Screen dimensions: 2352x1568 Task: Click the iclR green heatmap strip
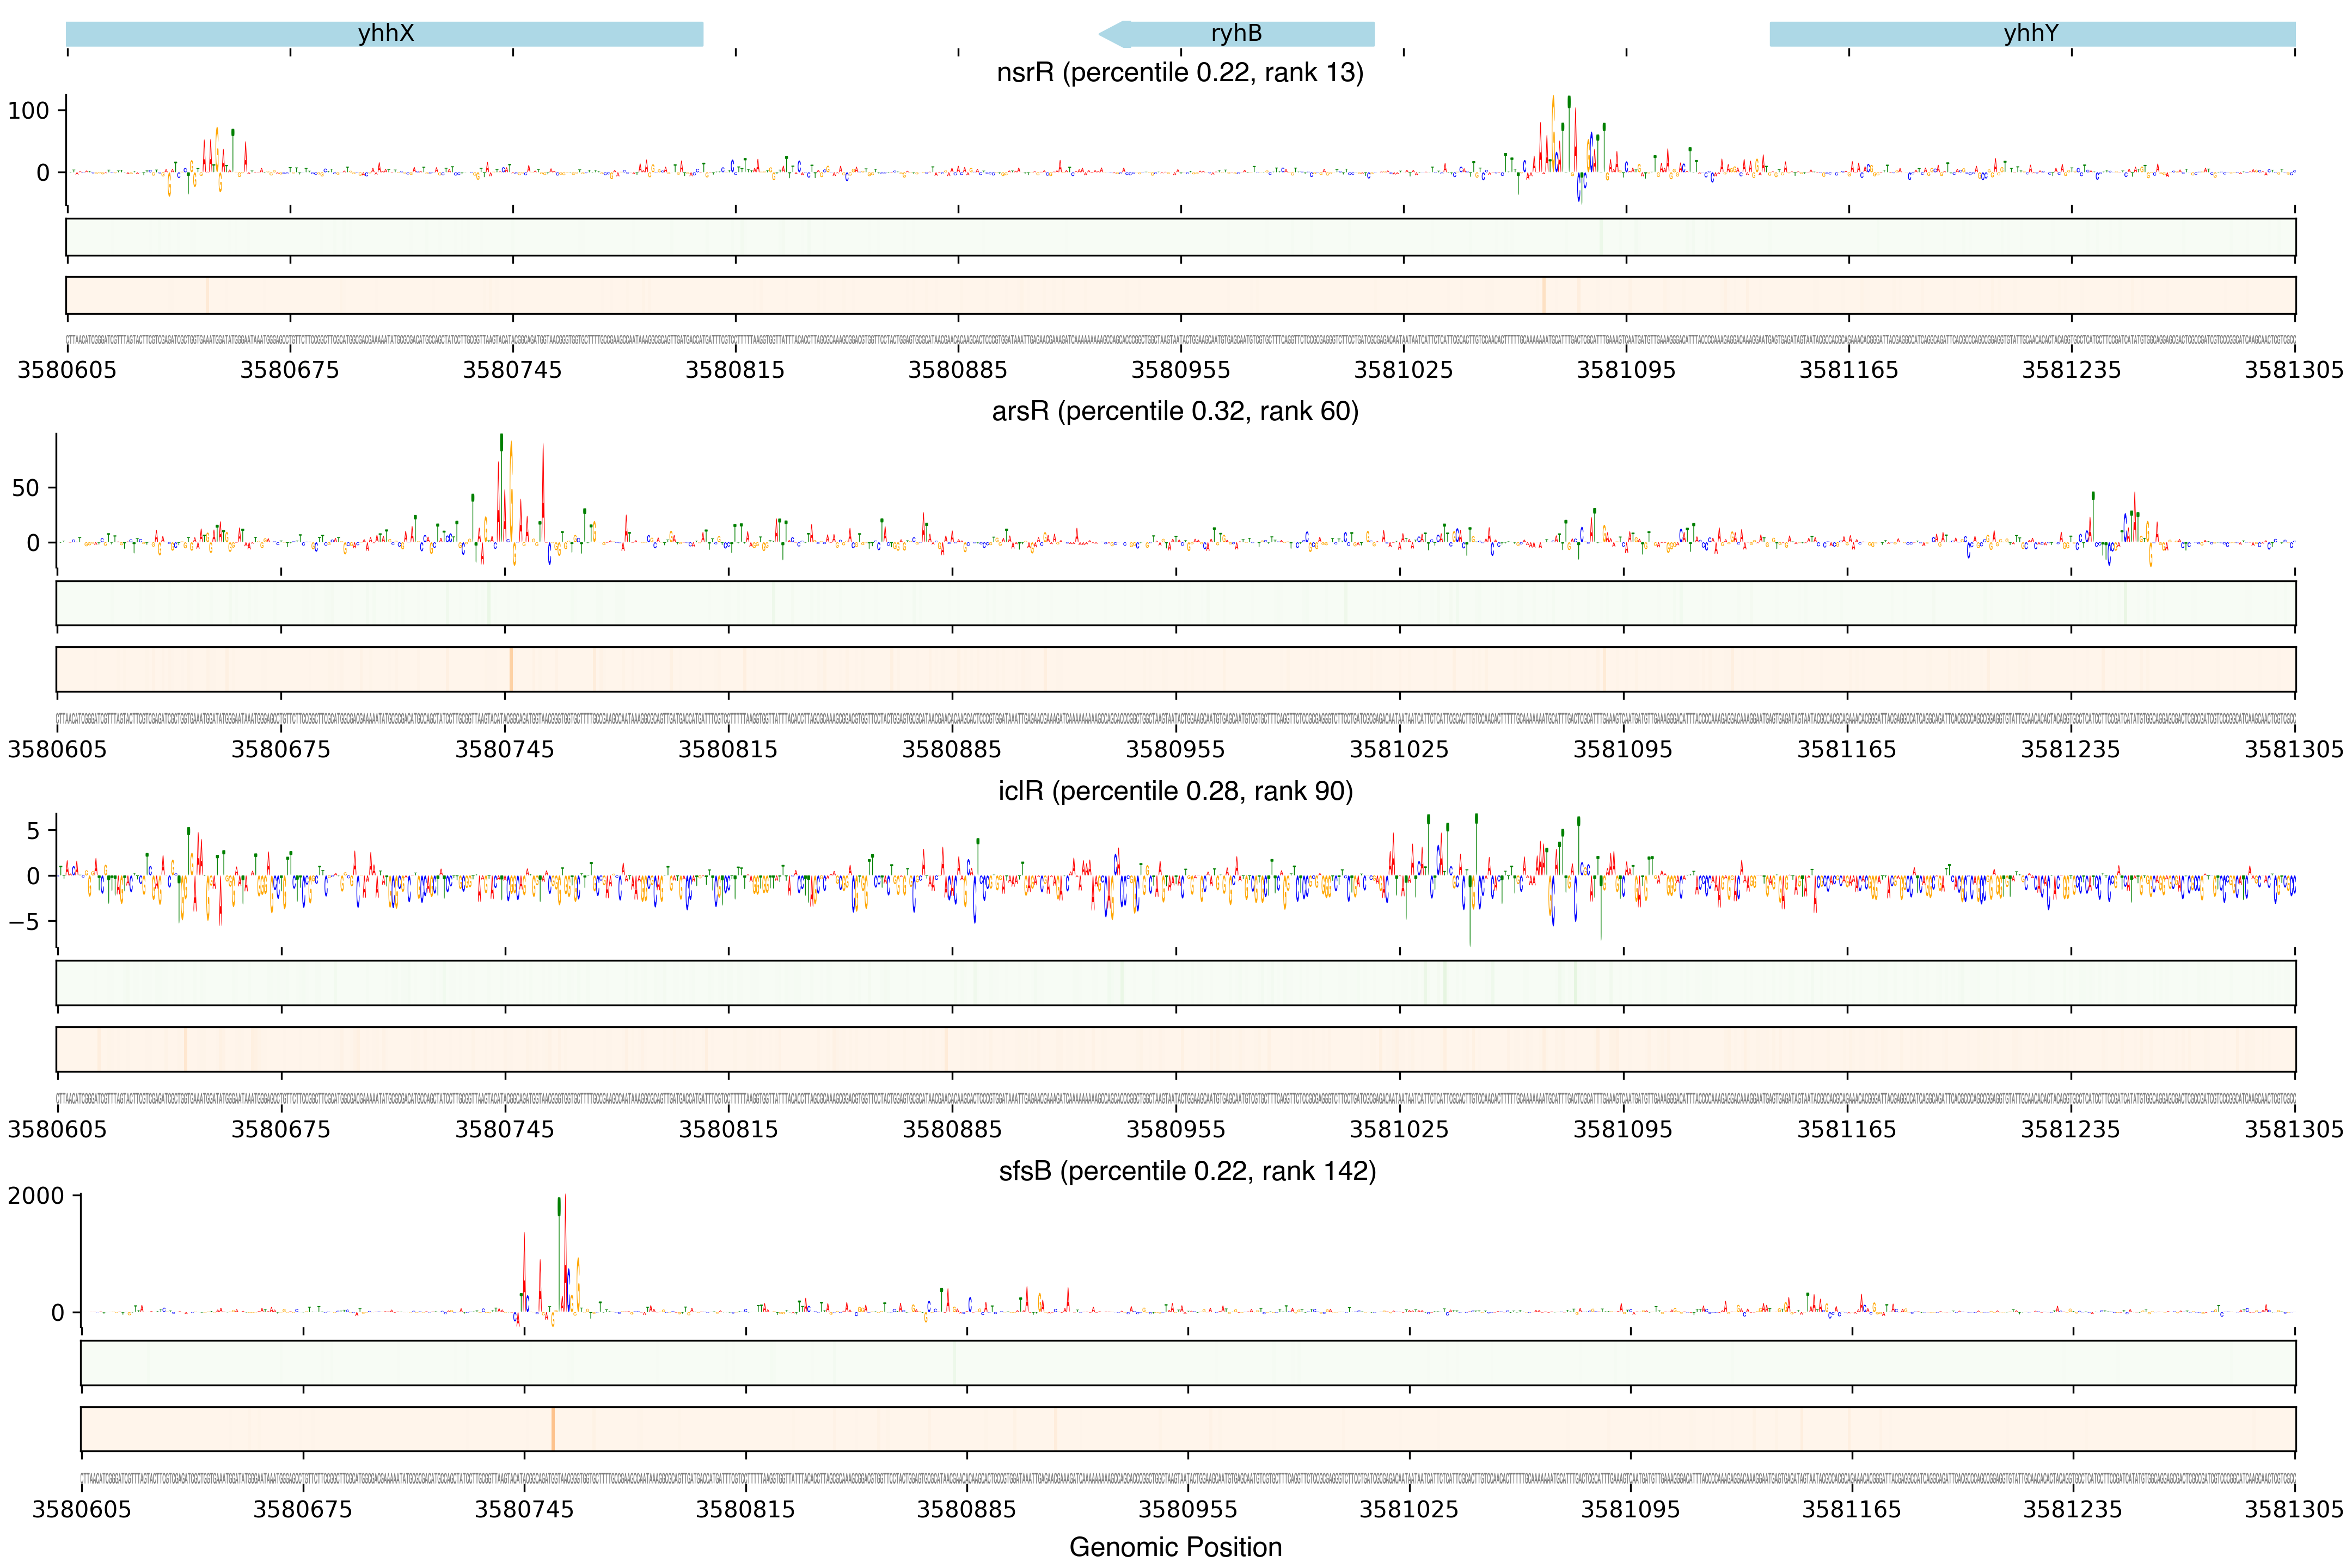point(1175,983)
